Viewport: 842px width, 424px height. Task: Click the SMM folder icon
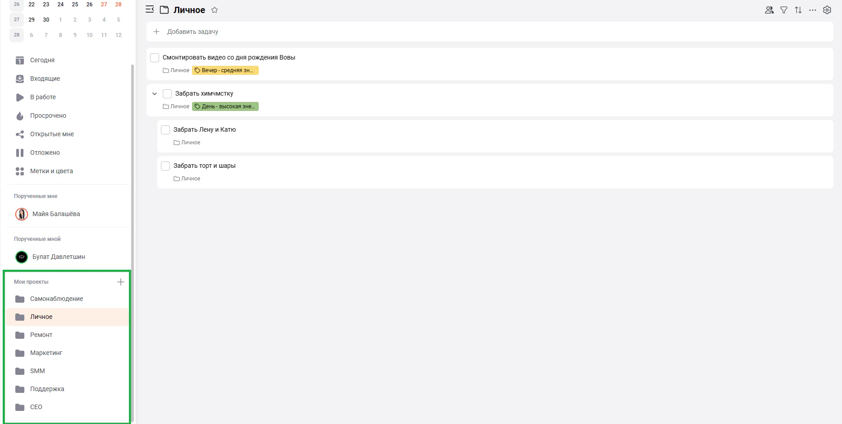point(20,371)
